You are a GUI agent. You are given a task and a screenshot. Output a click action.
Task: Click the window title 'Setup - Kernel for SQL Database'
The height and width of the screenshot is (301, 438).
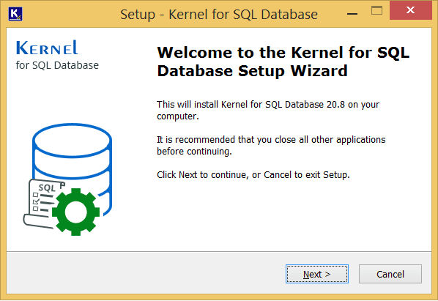pyautogui.click(x=219, y=14)
